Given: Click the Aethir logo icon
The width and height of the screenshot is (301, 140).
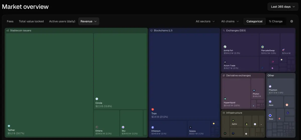Looking at the screenshot, I should pyautogui.click(x=233, y=121).
